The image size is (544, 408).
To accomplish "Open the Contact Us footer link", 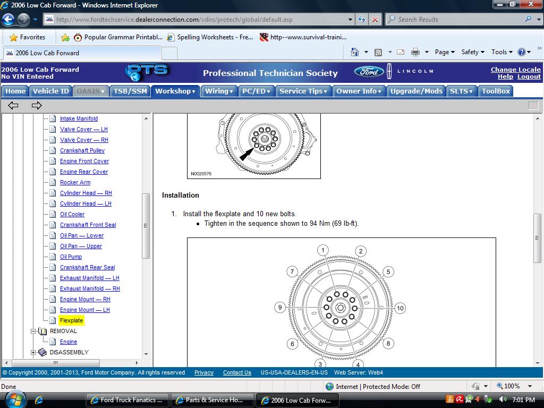I will 237,372.
